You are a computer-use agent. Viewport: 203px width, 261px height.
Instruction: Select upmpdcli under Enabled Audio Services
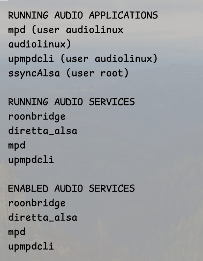pos(31,246)
